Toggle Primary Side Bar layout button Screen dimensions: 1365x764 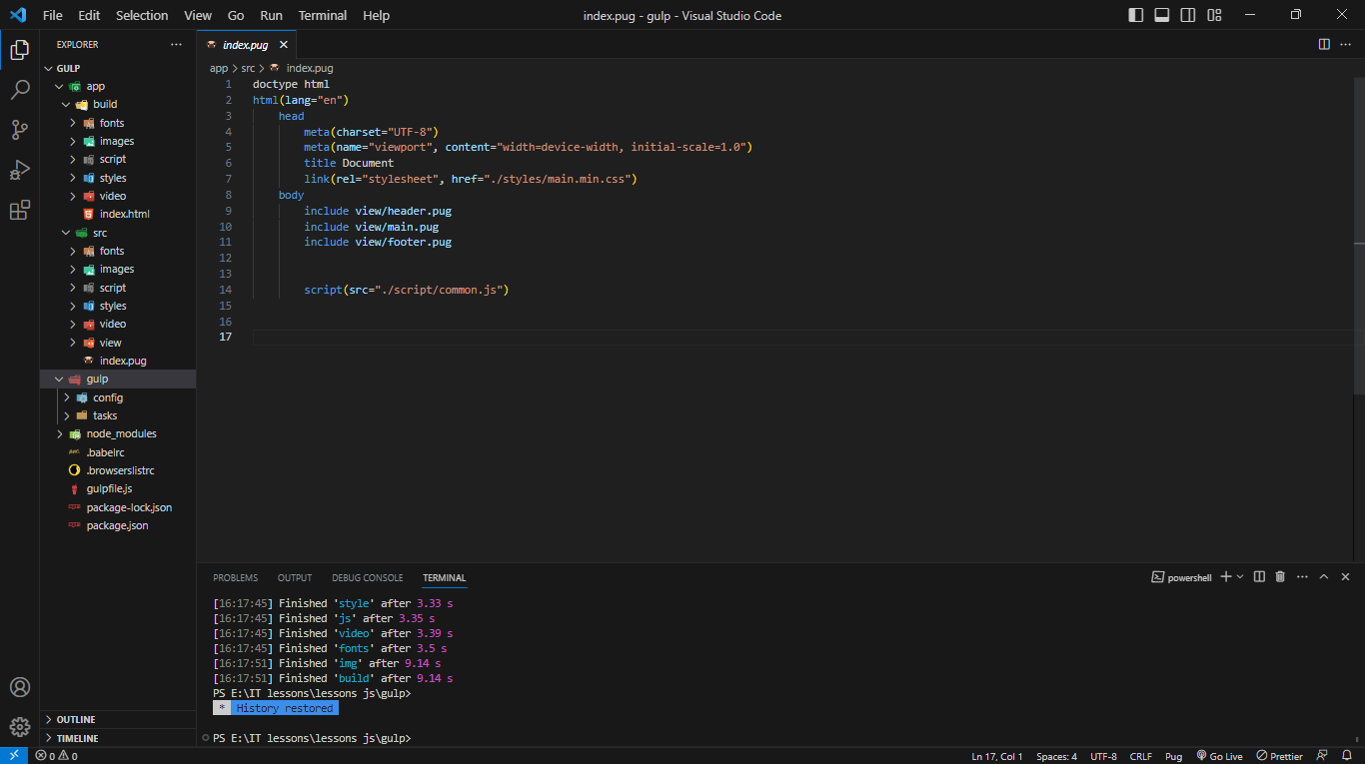[x=1136, y=15]
